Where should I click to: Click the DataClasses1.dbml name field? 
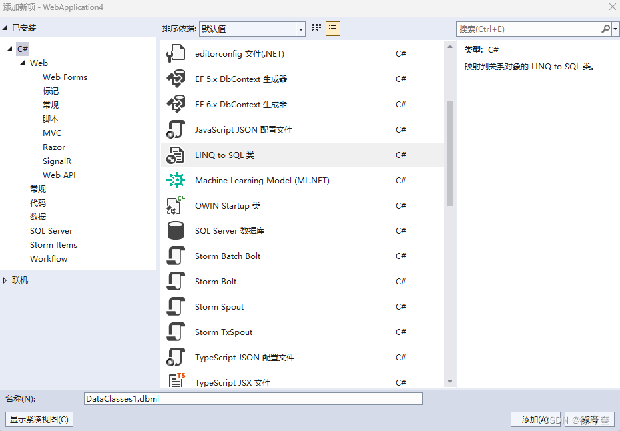(253, 398)
